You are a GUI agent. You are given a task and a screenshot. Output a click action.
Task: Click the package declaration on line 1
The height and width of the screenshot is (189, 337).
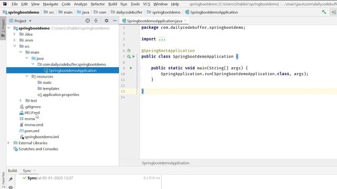pos(193,28)
